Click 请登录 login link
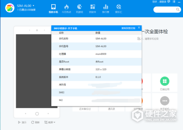This screenshot has width=183, height=130. [x=163, y=2]
